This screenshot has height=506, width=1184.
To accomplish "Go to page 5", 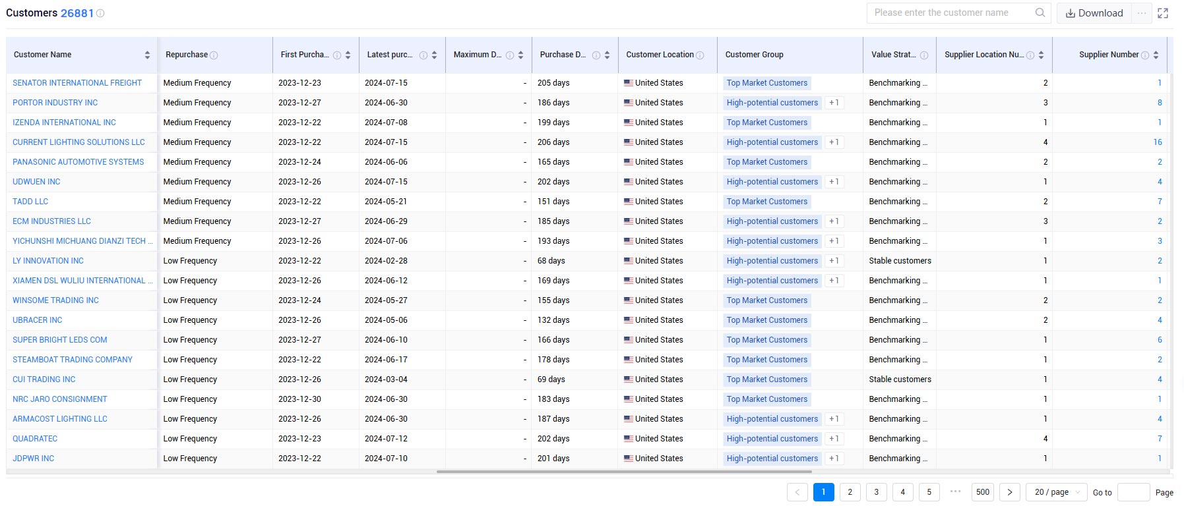I will pyautogui.click(x=929, y=492).
